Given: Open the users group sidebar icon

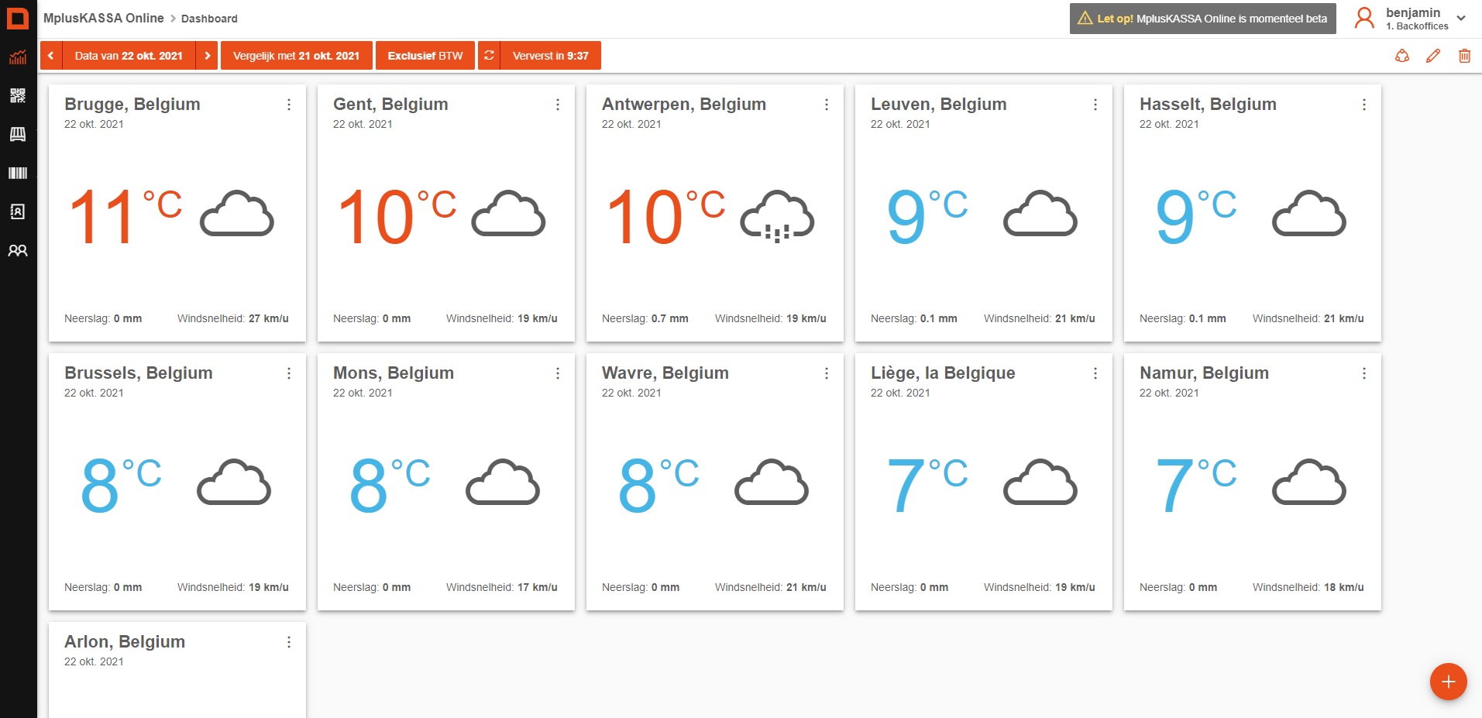Looking at the screenshot, I should tap(18, 250).
